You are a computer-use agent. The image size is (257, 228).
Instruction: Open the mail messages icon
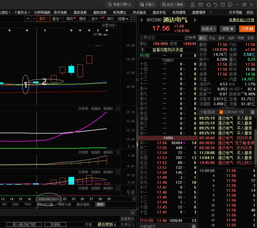(x=201, y=5)
